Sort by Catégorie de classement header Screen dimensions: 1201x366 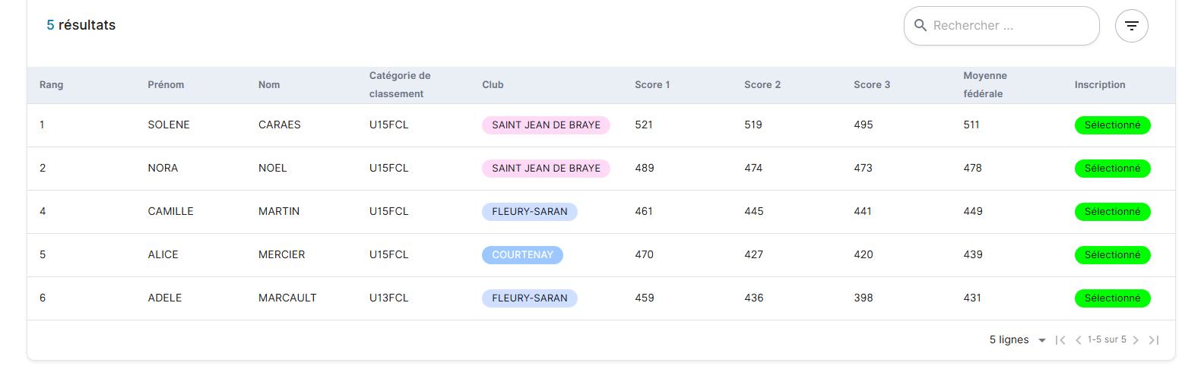click(400, 85)
